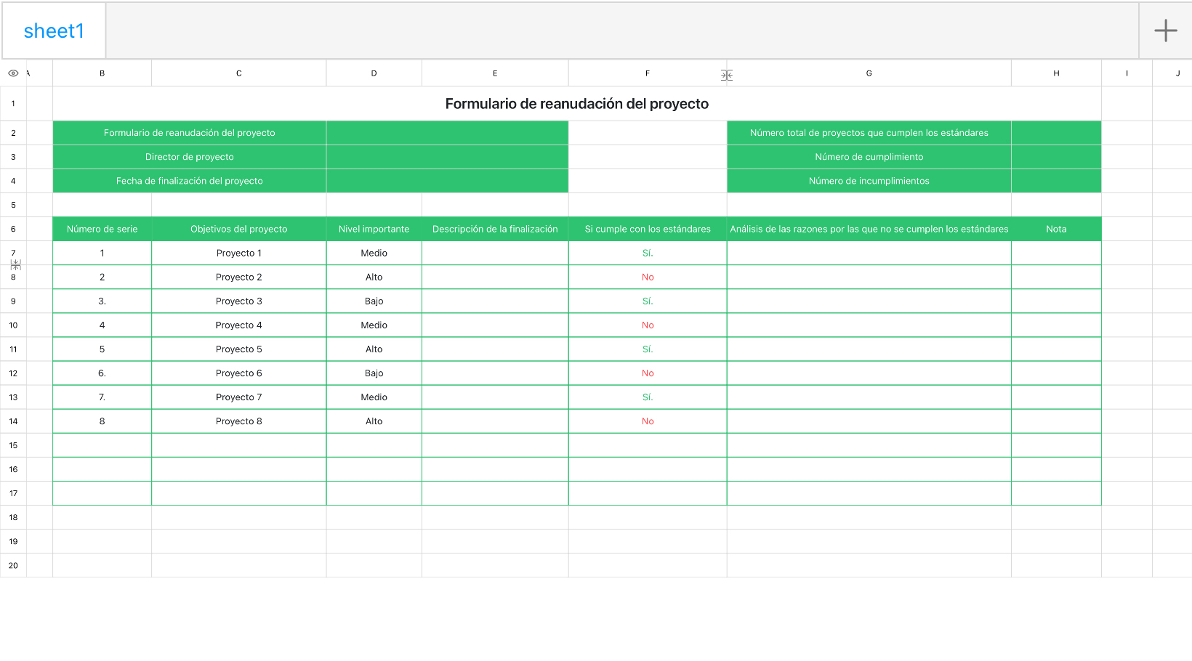Image resolution: width=1192 pixels, height=661 pixels.
Task: Select the 'Sí.' cell in Proyecto 5 row
Action: [x=648, y=349]
